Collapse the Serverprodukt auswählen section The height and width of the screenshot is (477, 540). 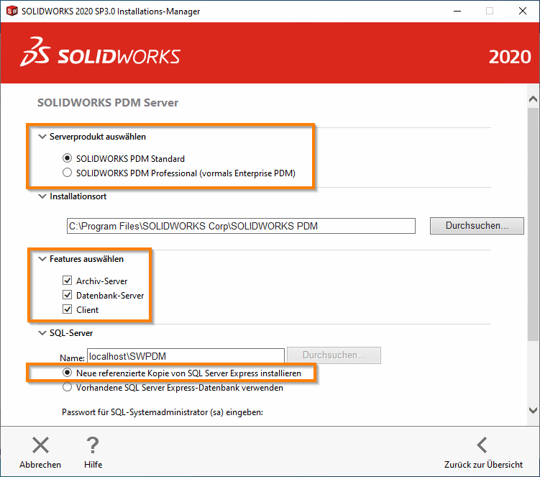point(42,137)
